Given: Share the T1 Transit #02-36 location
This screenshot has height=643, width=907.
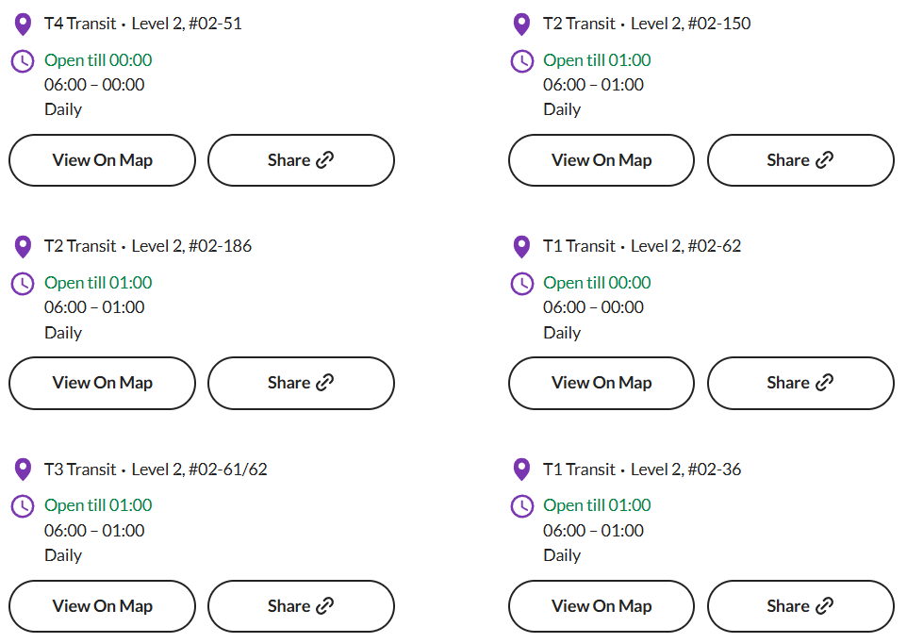Looking at the screenshot, I should 800,606.
